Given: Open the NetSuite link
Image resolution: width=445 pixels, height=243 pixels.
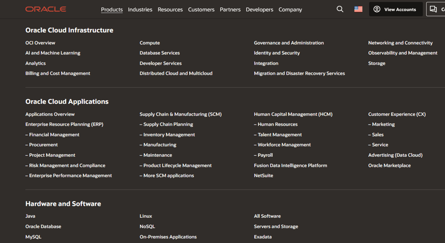Looking at the screenshot, I should pyautogui.click(x=263, y=175).
